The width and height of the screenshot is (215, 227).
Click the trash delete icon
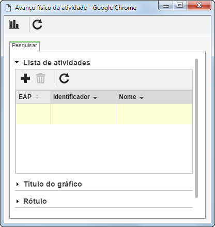[x=41, y=78]
